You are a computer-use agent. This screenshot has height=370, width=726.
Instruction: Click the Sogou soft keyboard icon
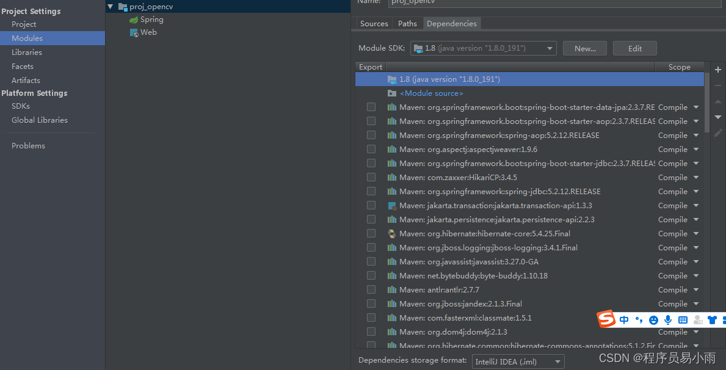click(x=683, y=319)
